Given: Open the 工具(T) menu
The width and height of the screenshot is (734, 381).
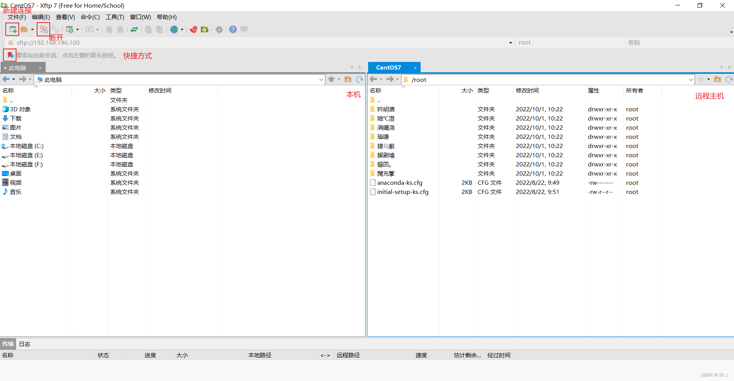Looking at the screenshot, I should tap(115, 17).
